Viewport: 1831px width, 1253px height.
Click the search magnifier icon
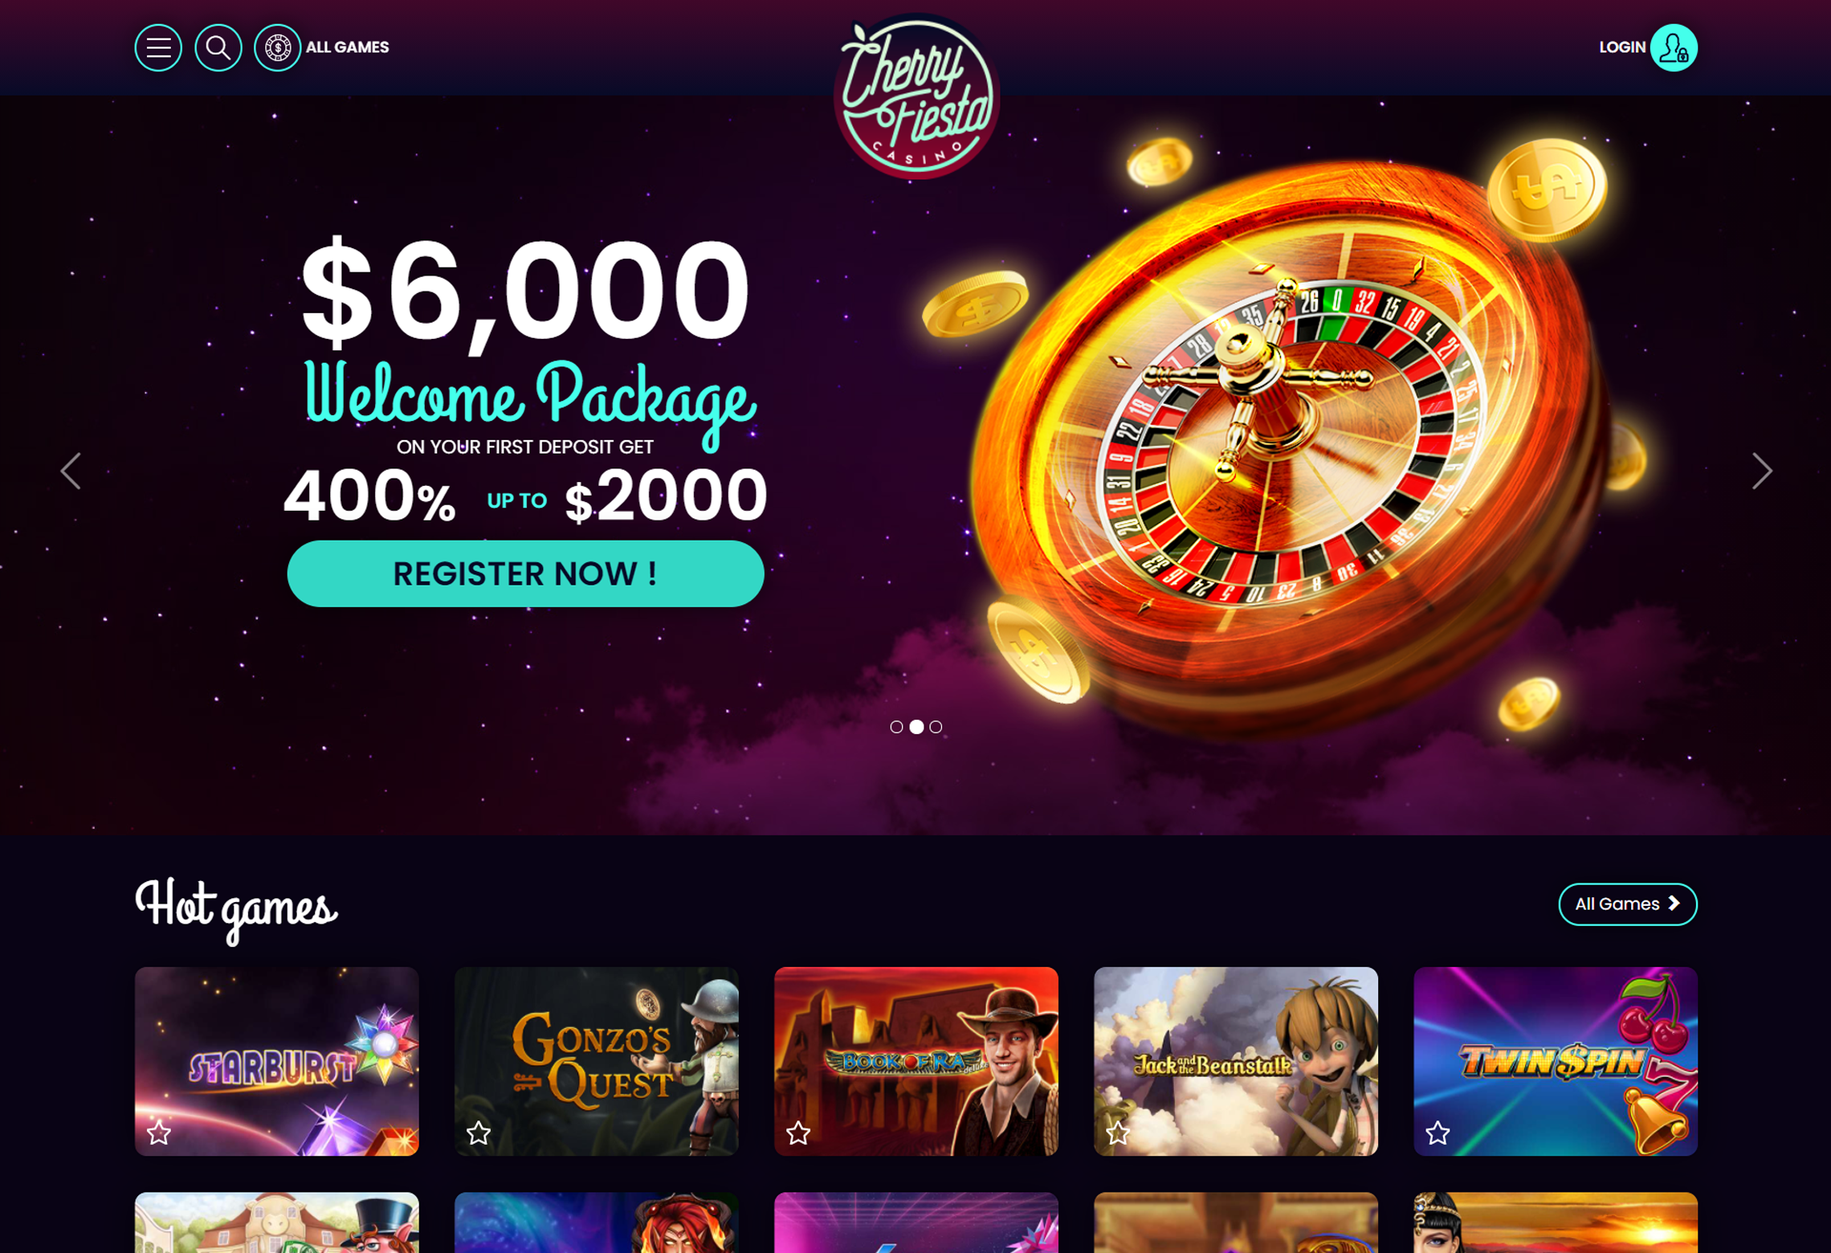tap(218, 48)
